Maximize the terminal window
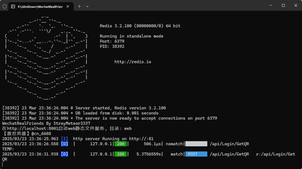 coord(283,5)
